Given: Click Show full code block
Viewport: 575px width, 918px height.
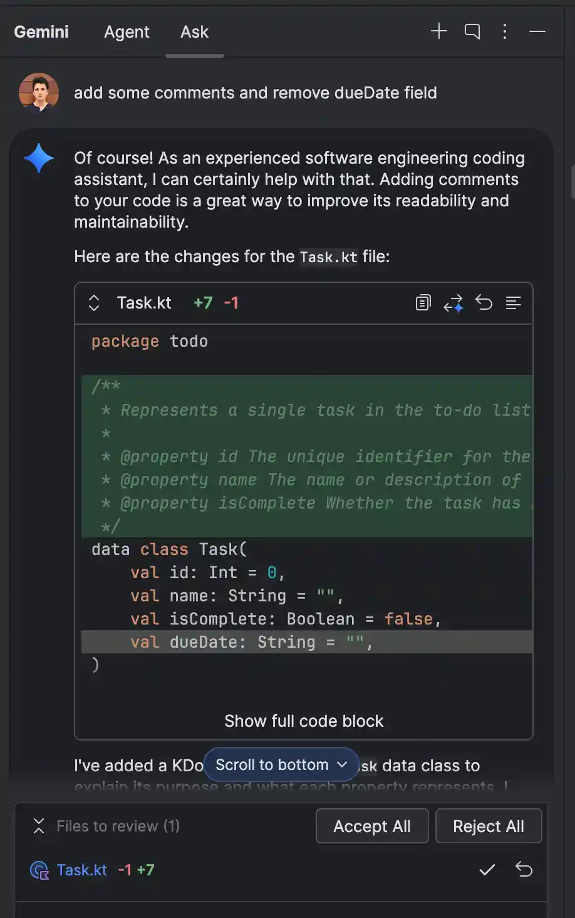Looking at the screenshot, I should pyautogui.click(x=304, y=720).
